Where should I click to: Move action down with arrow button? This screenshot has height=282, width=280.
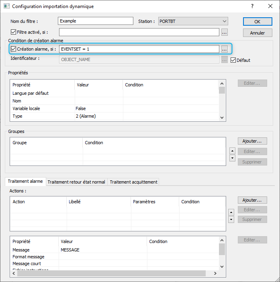[x=231, y=219]
